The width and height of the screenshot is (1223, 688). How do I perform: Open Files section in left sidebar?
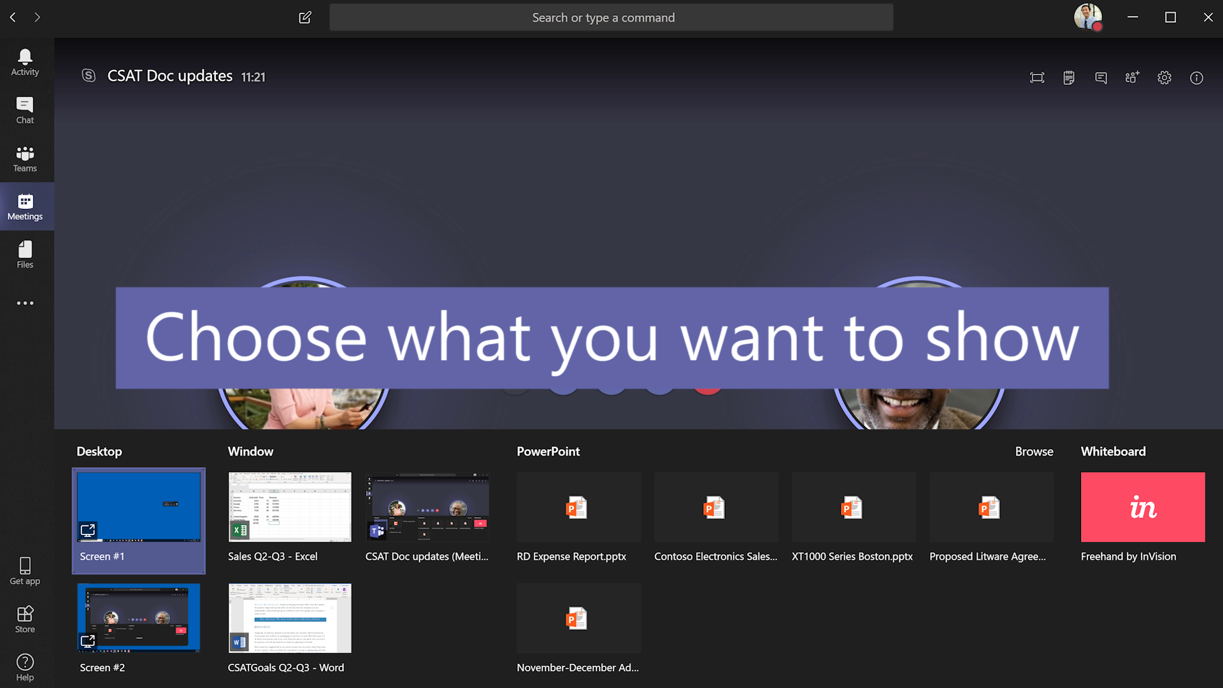[x=24, y=255]
